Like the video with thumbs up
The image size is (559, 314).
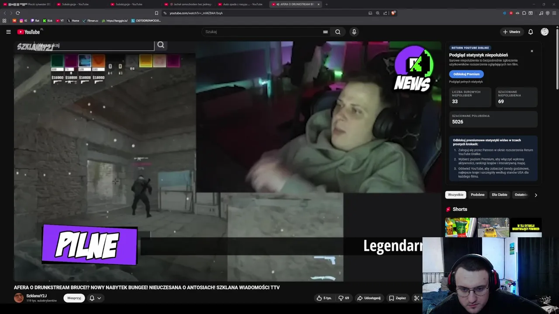(324, 298)
